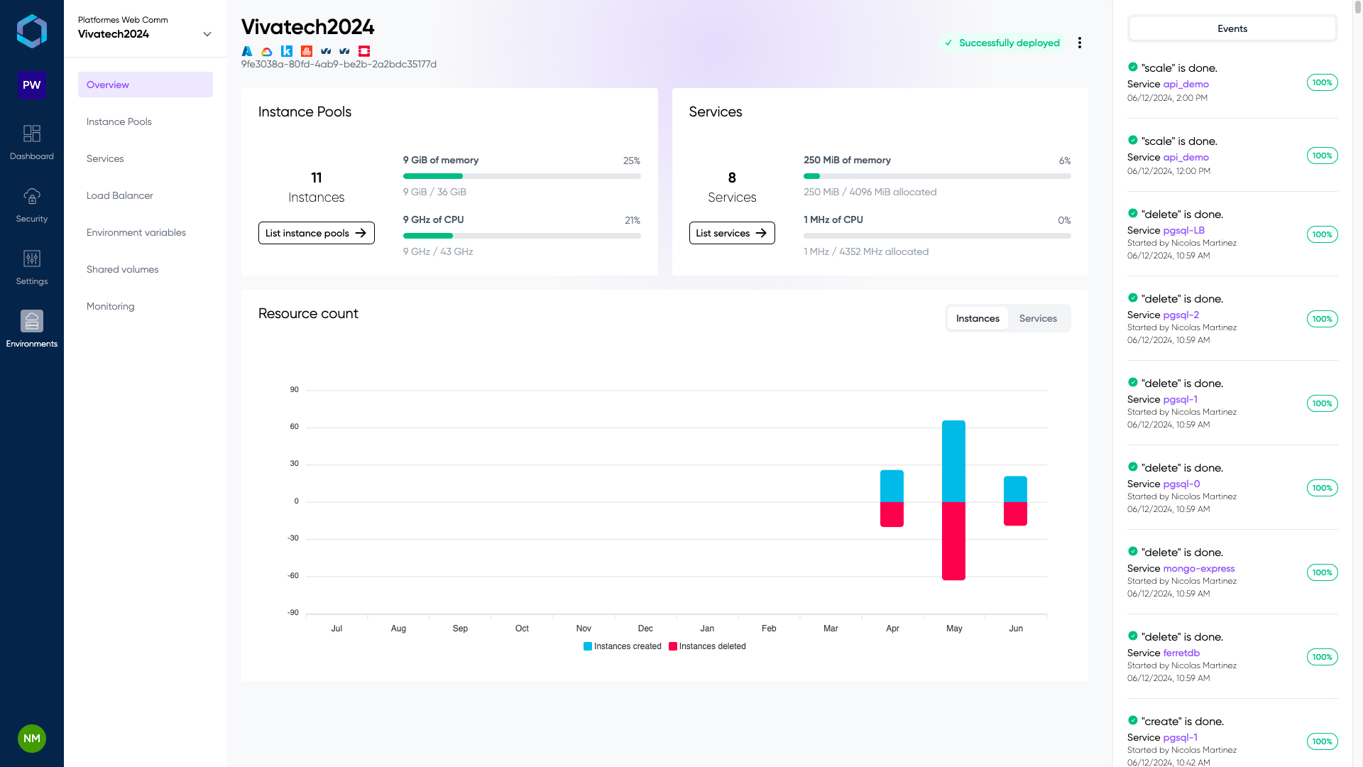Toggle the Instances deleted legend entry
Viewport: 1363px width, 767px height.
[707, 646]
